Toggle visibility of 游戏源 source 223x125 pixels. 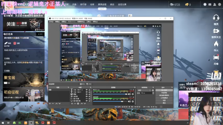tap(86, 97)
